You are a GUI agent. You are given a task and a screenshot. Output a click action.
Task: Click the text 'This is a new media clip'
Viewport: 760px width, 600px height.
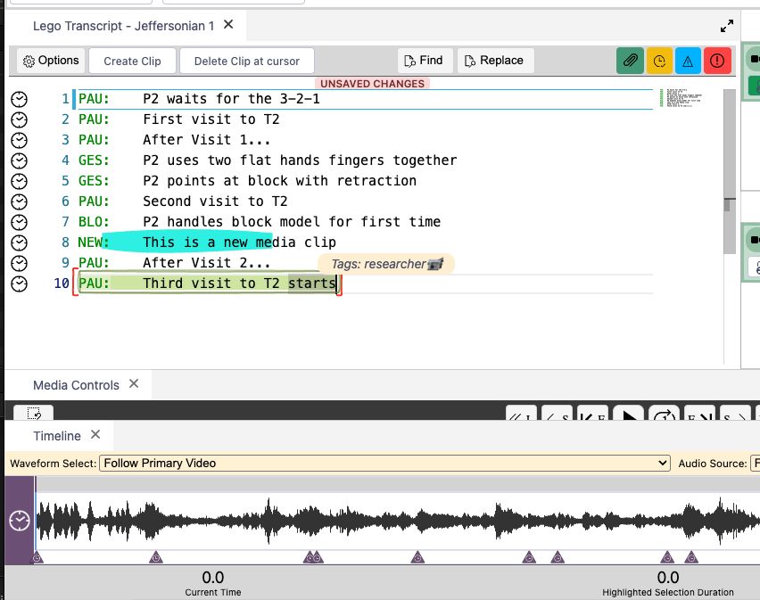(x=239, y=242)
